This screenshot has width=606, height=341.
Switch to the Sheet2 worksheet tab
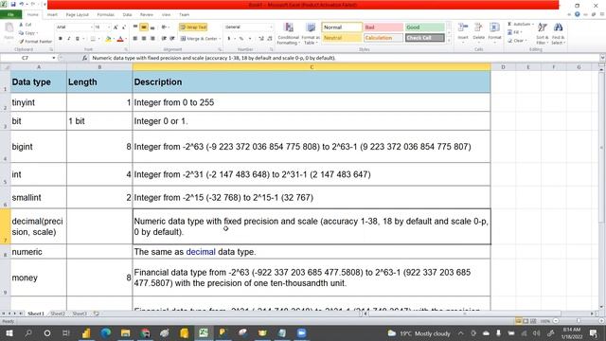58,314
